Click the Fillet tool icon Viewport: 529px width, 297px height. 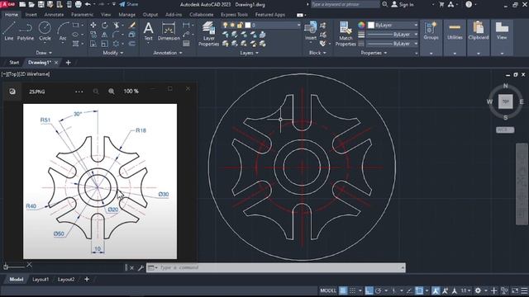(x=116, y=35)
